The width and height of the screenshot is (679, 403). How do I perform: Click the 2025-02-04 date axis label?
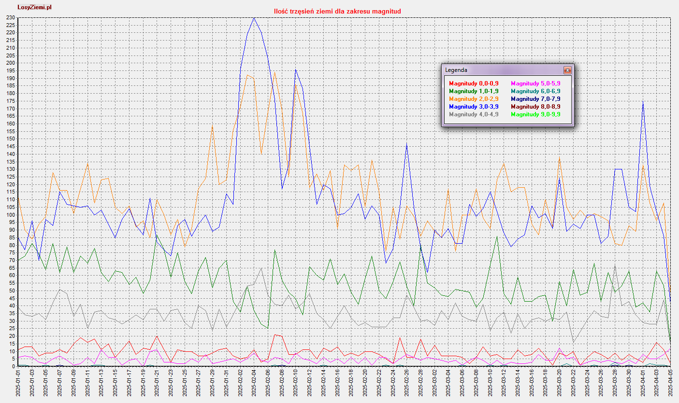254,383
